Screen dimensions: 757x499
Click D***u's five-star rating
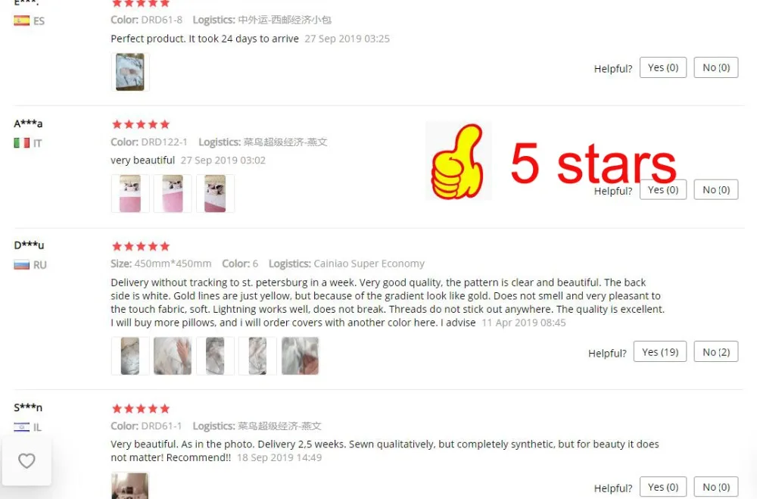(x=141, y=246)
